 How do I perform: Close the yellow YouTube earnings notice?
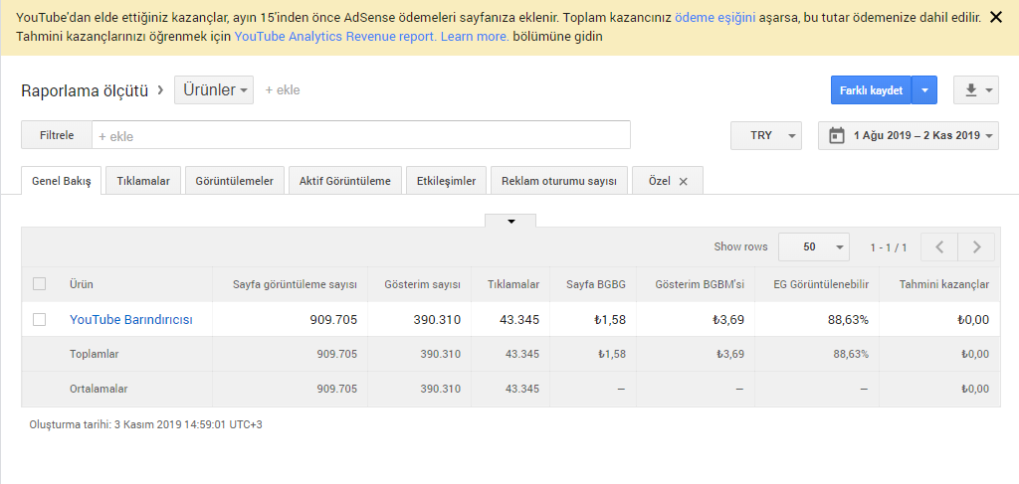point(995,18)
